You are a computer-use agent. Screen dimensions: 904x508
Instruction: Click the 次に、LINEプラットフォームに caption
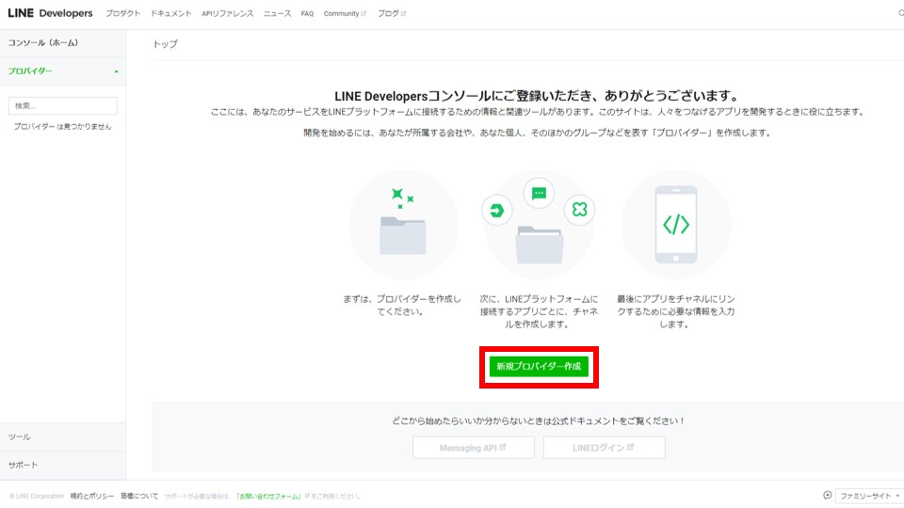(x=539, y=311)
